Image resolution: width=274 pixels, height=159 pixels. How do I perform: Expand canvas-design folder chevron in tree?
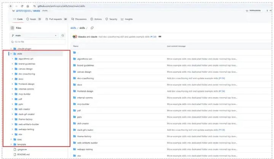13,69
